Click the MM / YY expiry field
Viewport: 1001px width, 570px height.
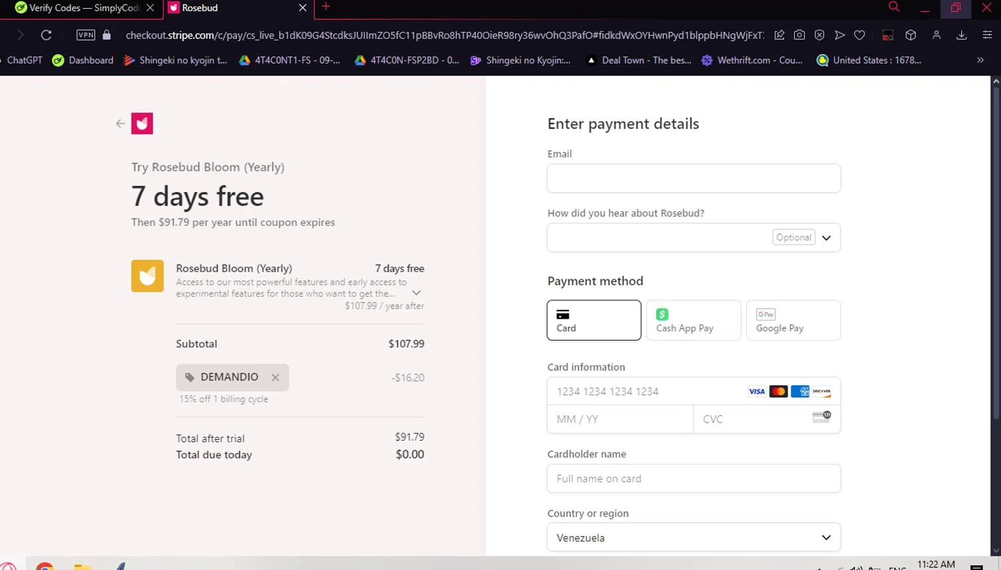(x=620, y=419)
